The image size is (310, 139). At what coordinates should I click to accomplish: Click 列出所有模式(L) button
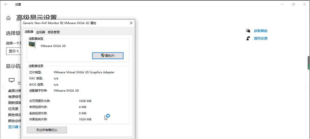point(47,130)
